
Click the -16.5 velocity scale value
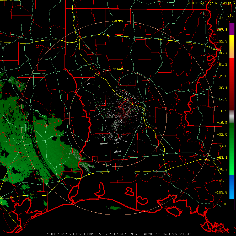click(x=222, y=123)
